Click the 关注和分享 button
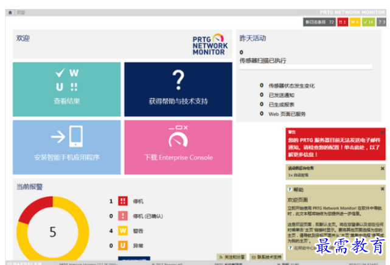Screen dimensions: 390x265 click(232, 257)
